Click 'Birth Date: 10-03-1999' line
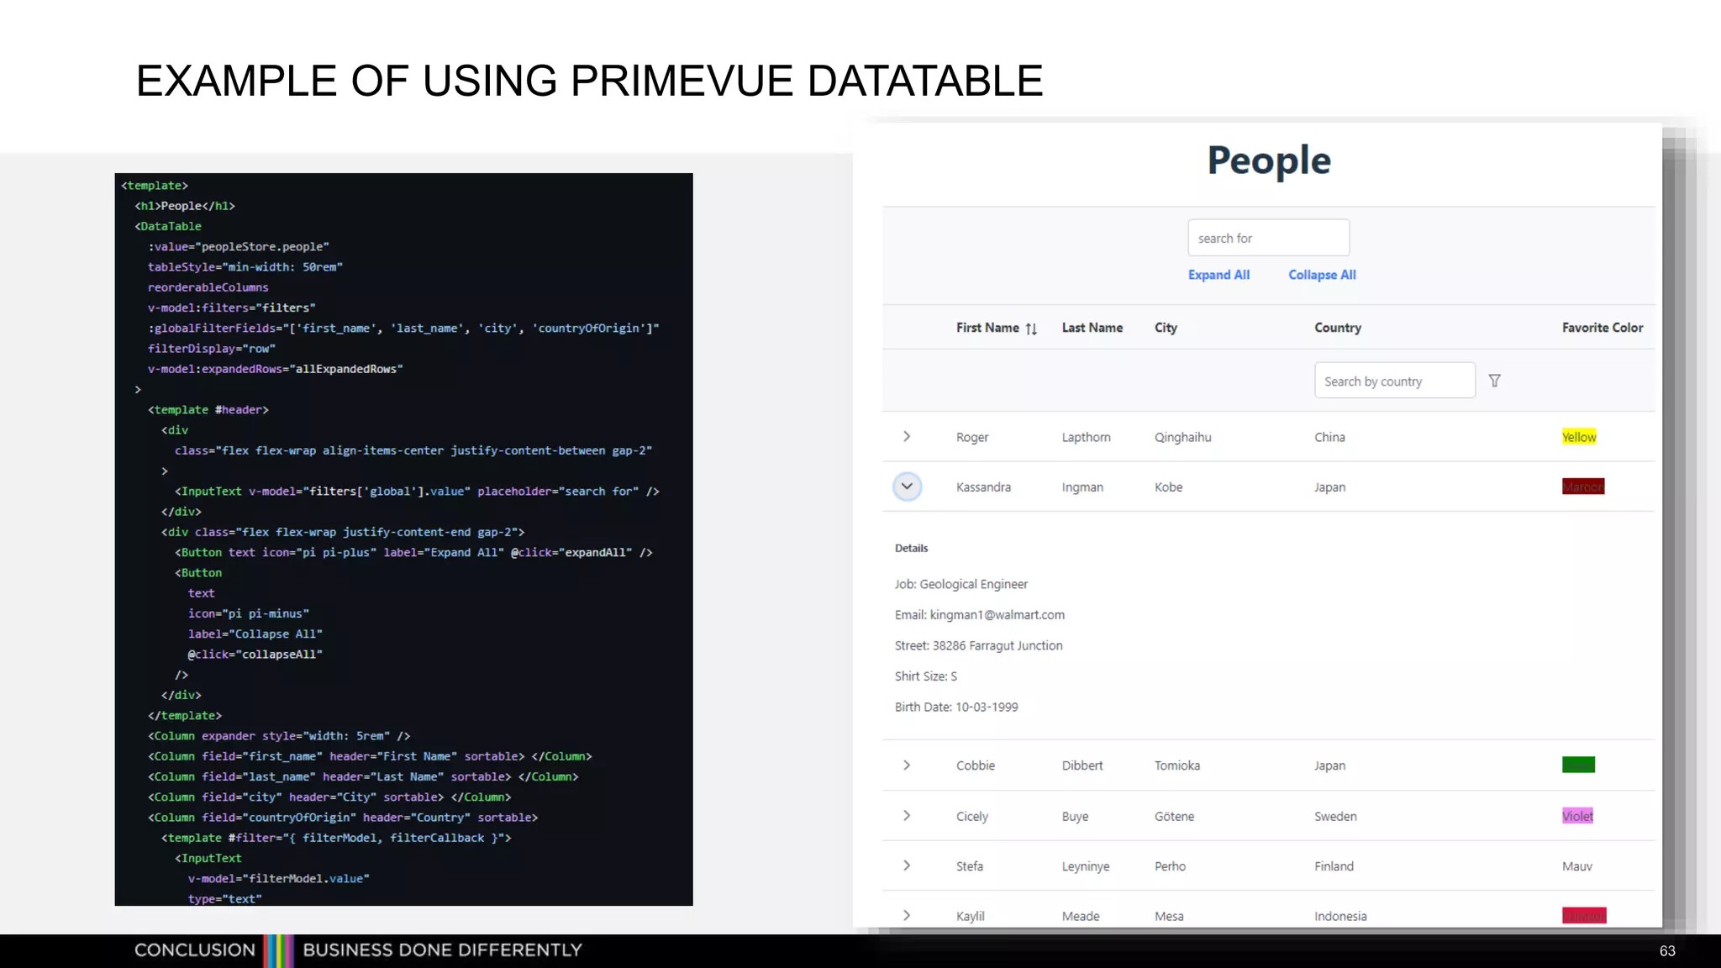The width and height of the screenshot is (1721, 968). coord(955,708)
